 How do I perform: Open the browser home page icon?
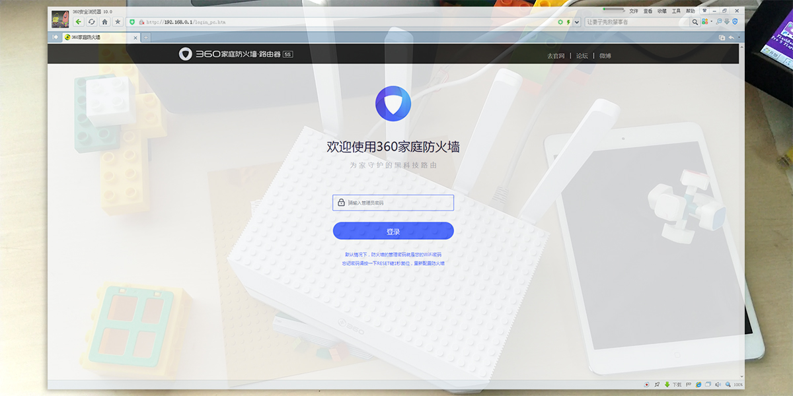coord(104,22)
